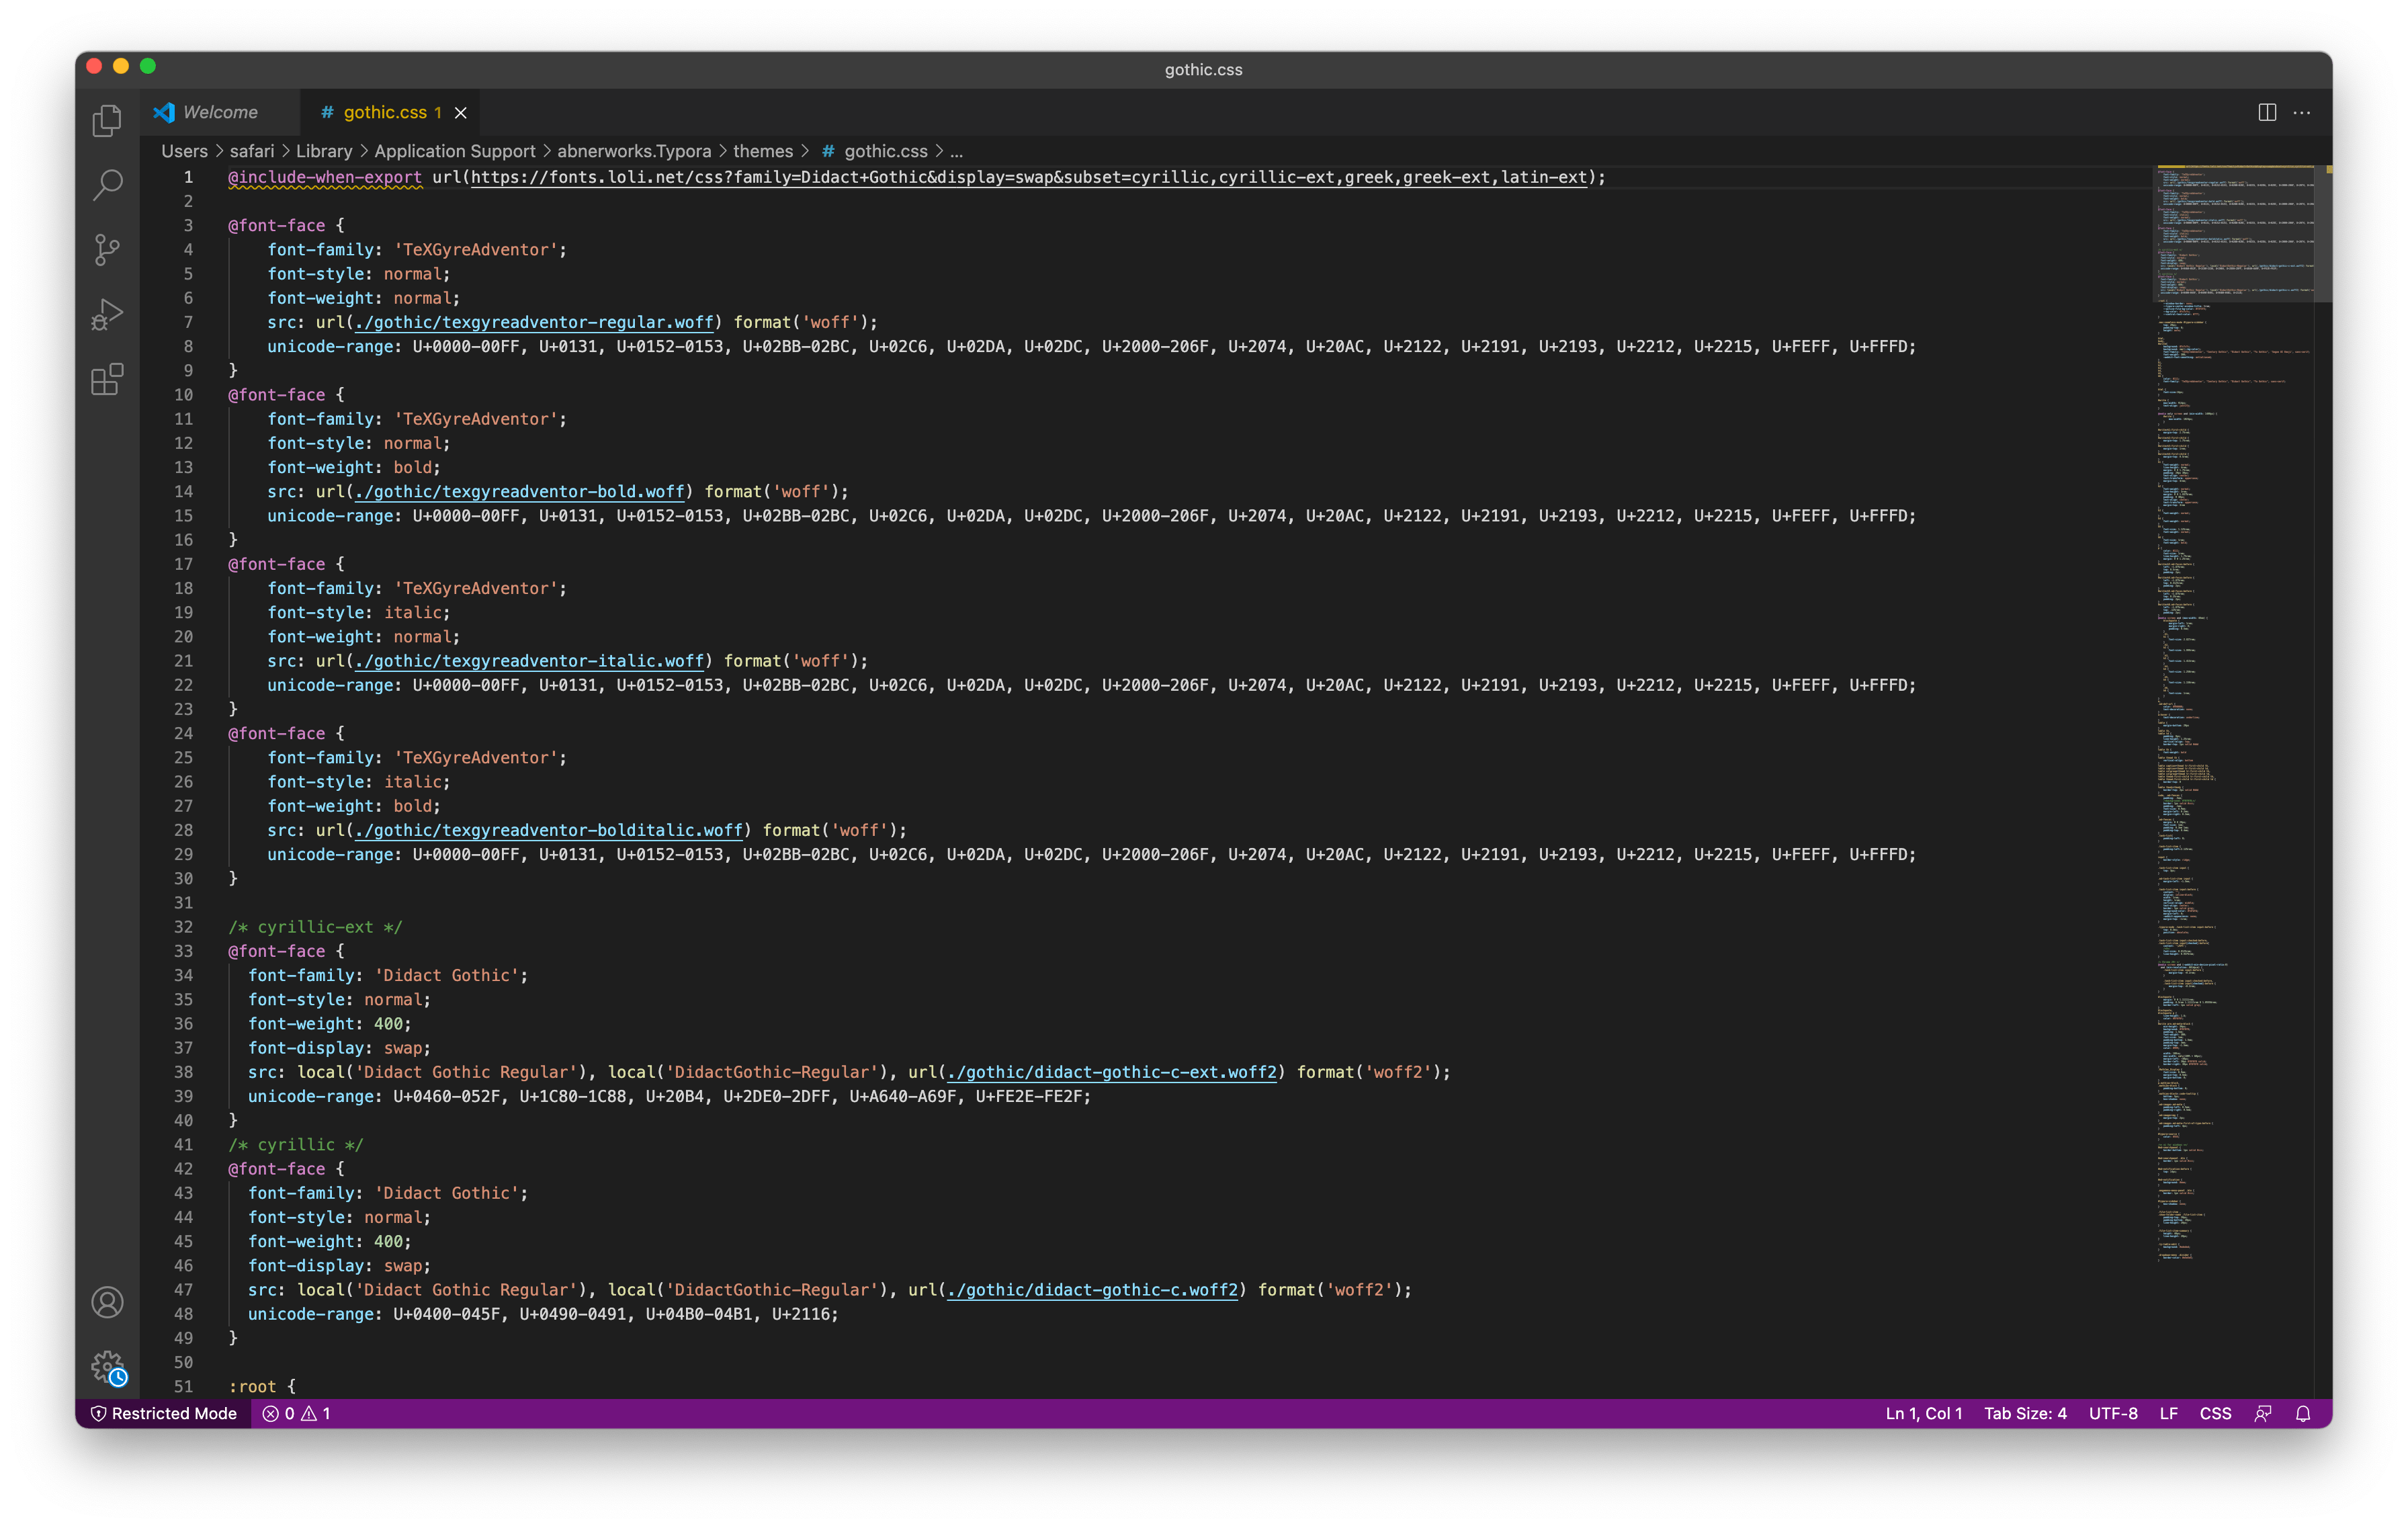The image size is (2408, 1528).
Task: Click the @include-when-export warning text
Action: 325,177
